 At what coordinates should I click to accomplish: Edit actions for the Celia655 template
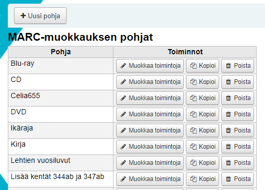click(150, 98)
